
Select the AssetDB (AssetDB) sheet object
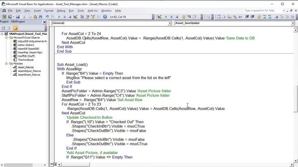tap(28, 49)
